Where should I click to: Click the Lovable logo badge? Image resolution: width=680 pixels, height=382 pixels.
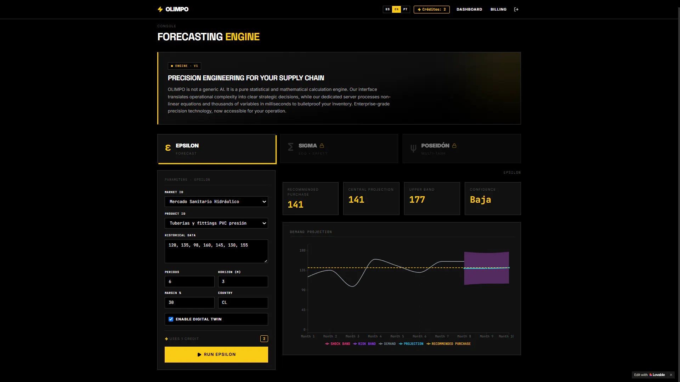[657, 375]
